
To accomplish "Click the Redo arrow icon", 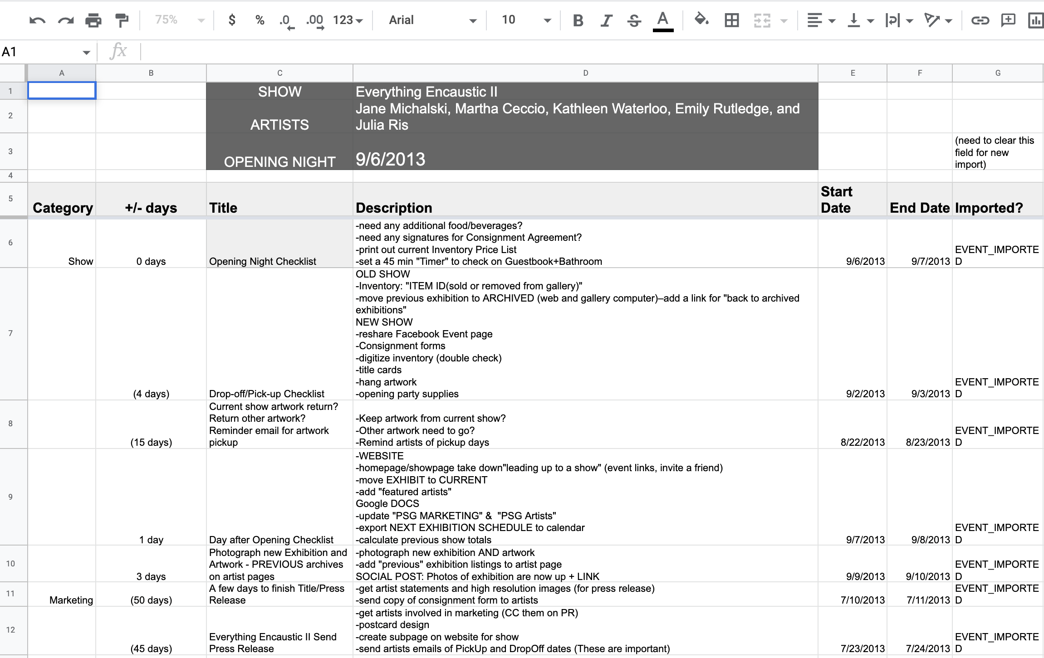I will (x=66, y=20).
